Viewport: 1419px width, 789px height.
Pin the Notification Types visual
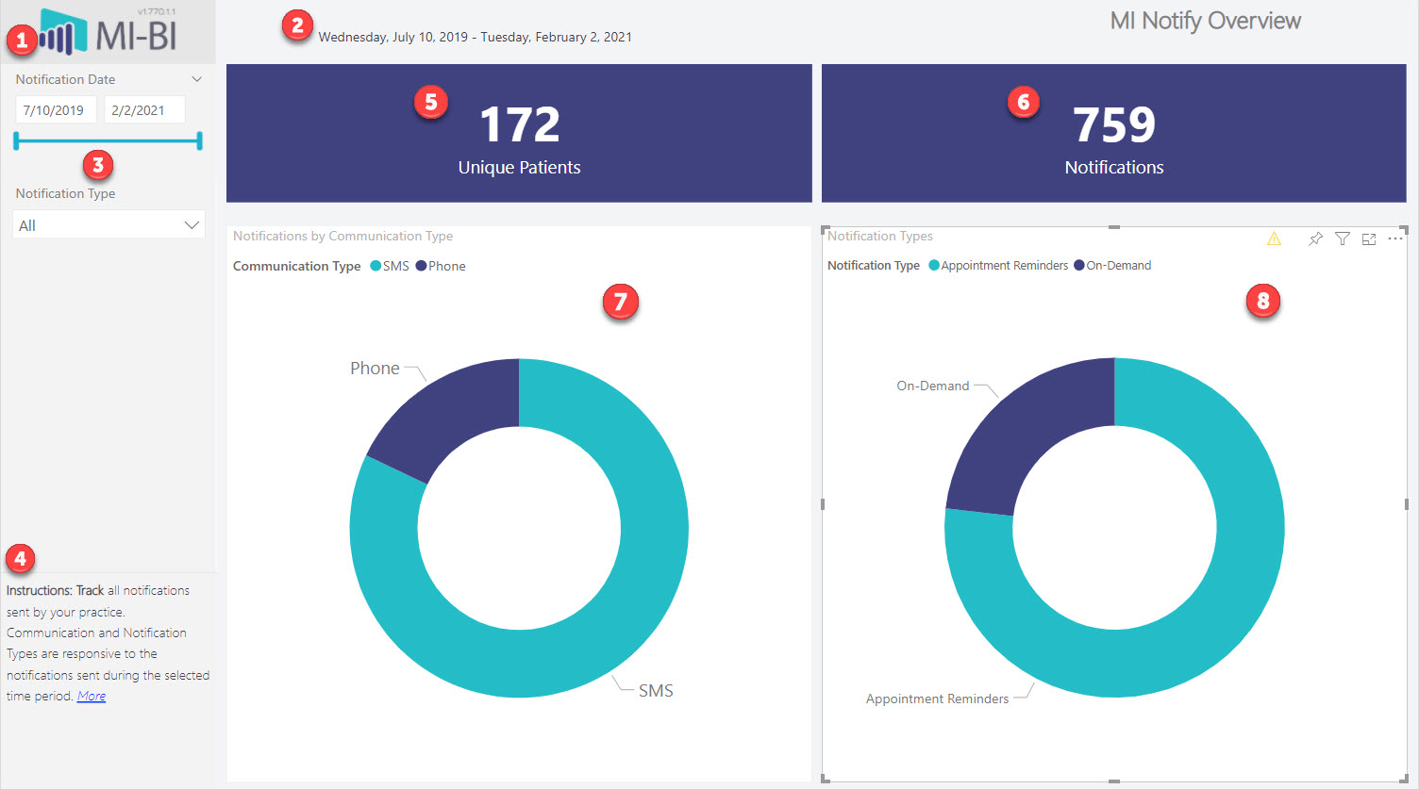click(x=1315, y=239)
